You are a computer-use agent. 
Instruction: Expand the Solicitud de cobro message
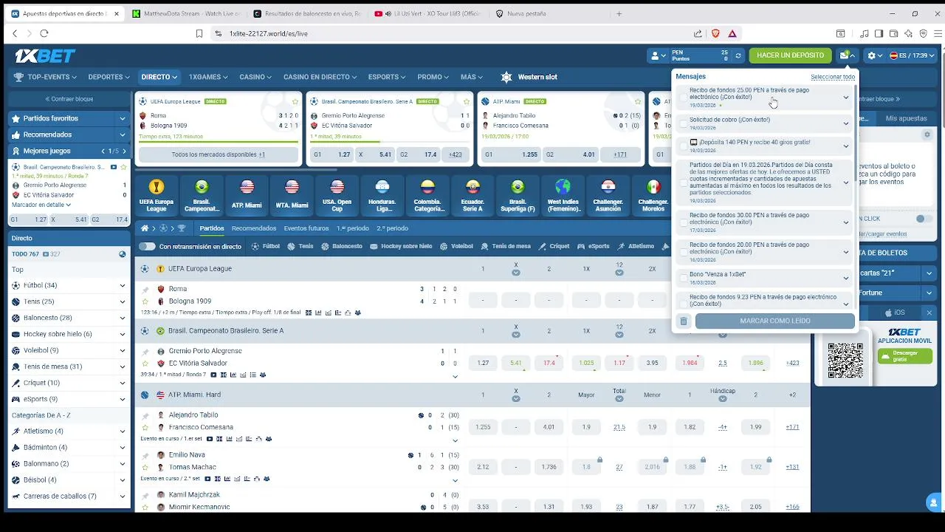846,123
